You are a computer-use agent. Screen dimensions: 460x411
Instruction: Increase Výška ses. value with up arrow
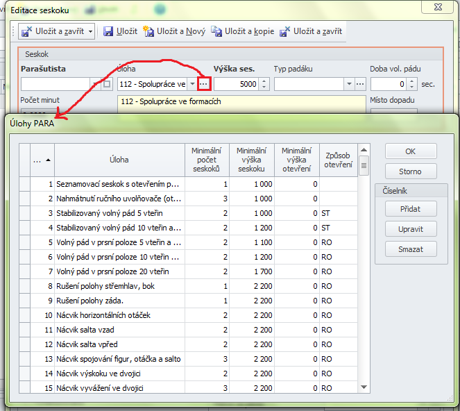(264, 81)
